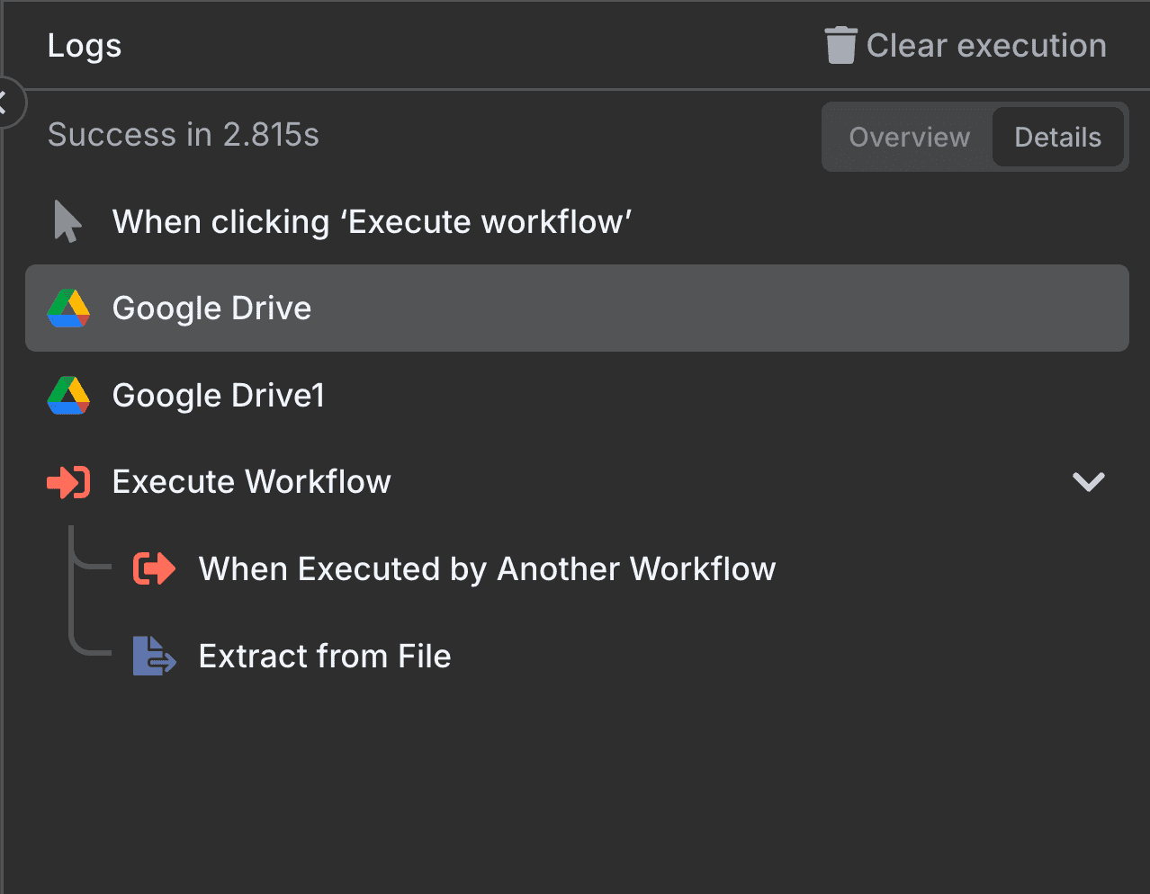
Task: Click the Logs panel title
Action: click(84, 45)
